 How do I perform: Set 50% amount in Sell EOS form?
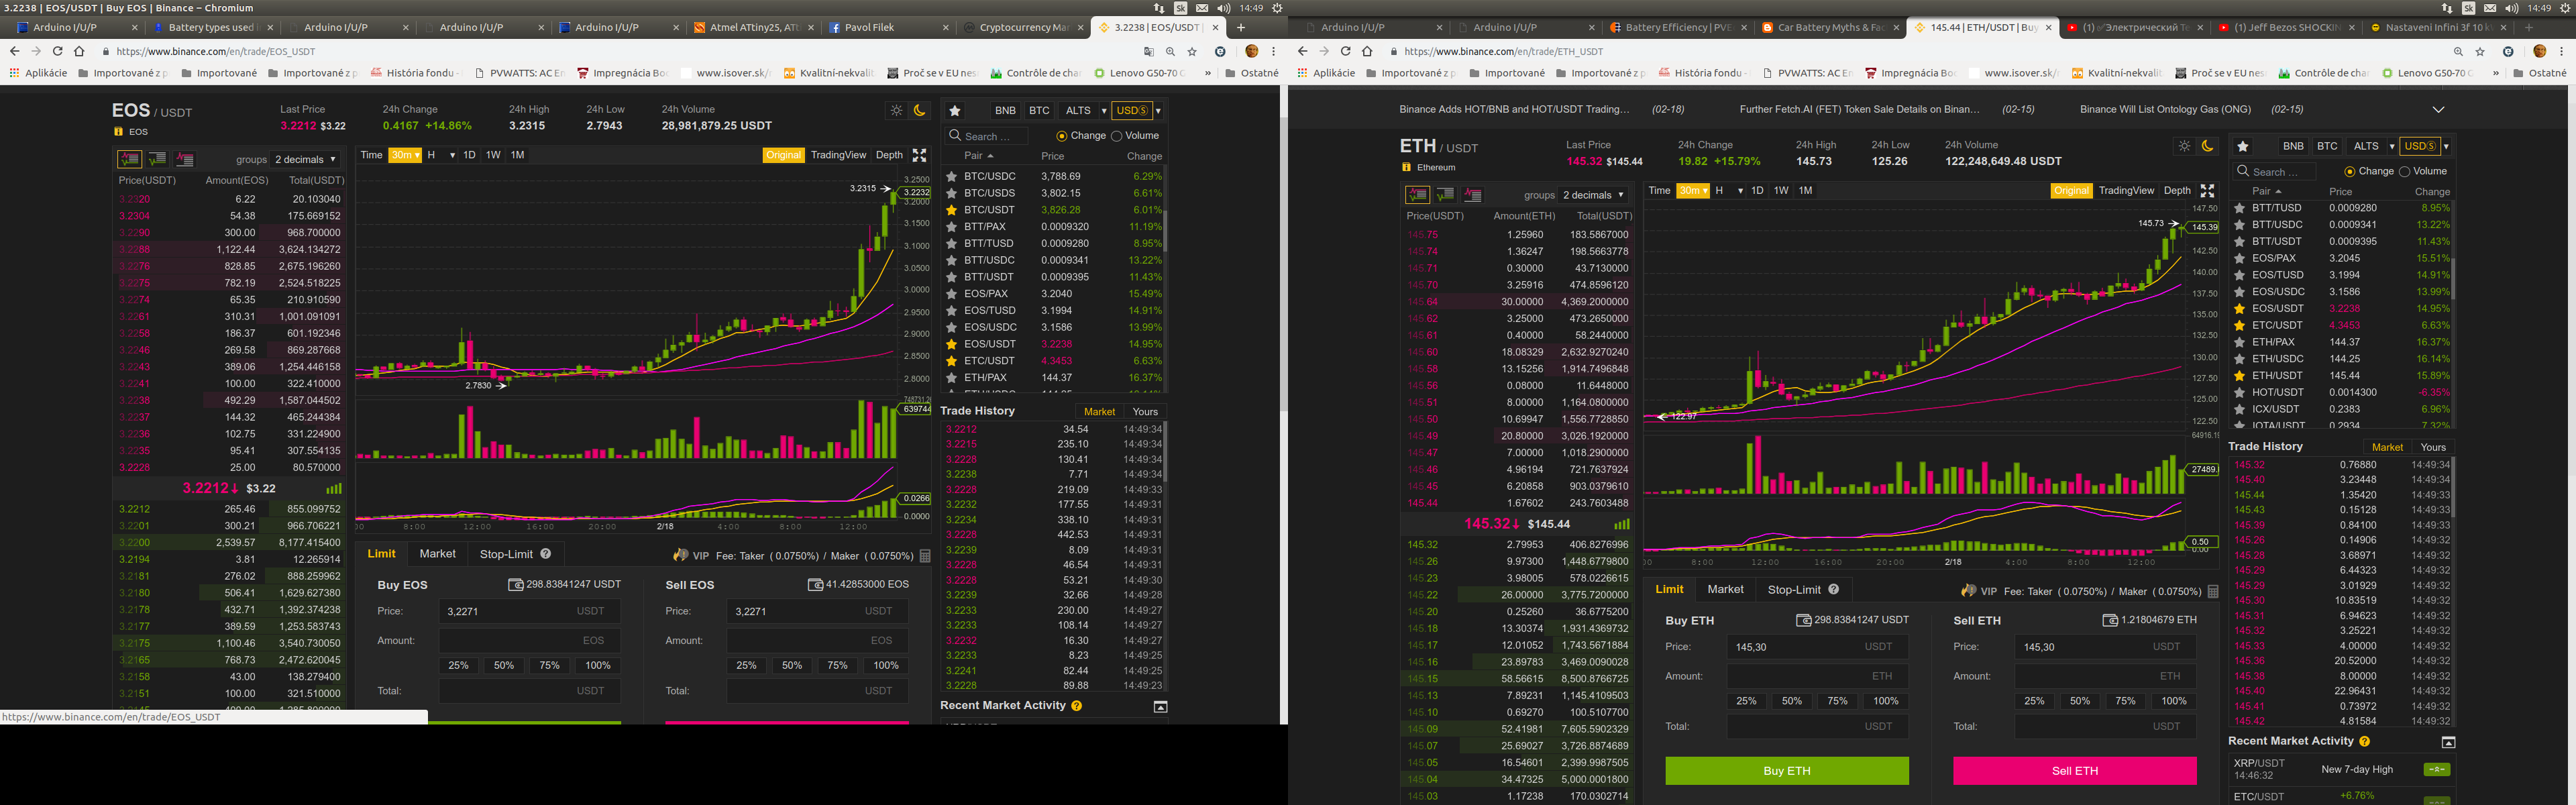(x=791, y=665)
